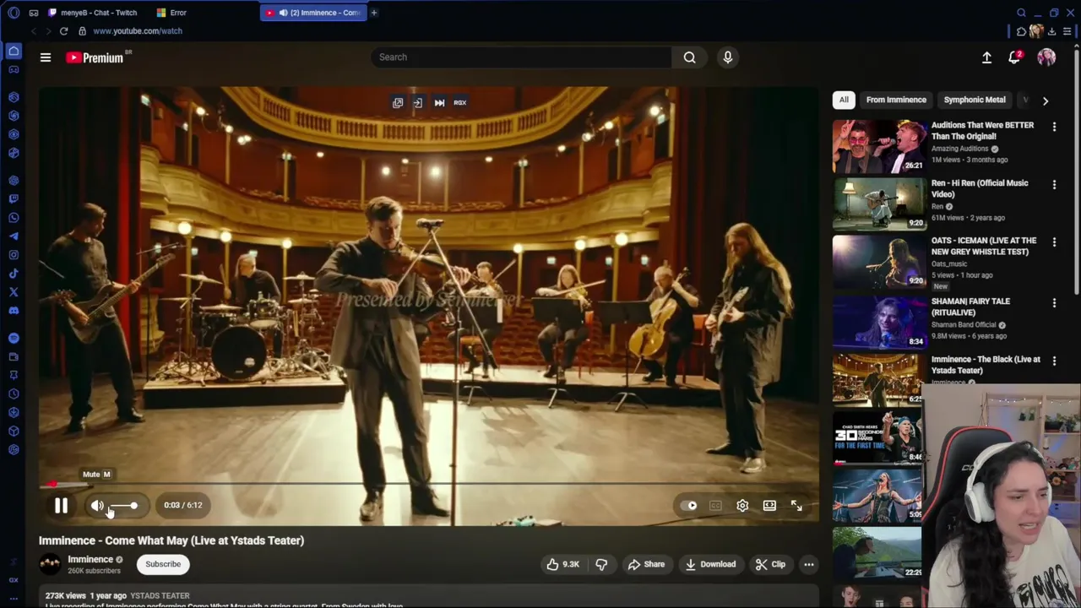Click the RGX overlay button
This screenshot has height=608, width=1081.
click(x=459, y=103)
